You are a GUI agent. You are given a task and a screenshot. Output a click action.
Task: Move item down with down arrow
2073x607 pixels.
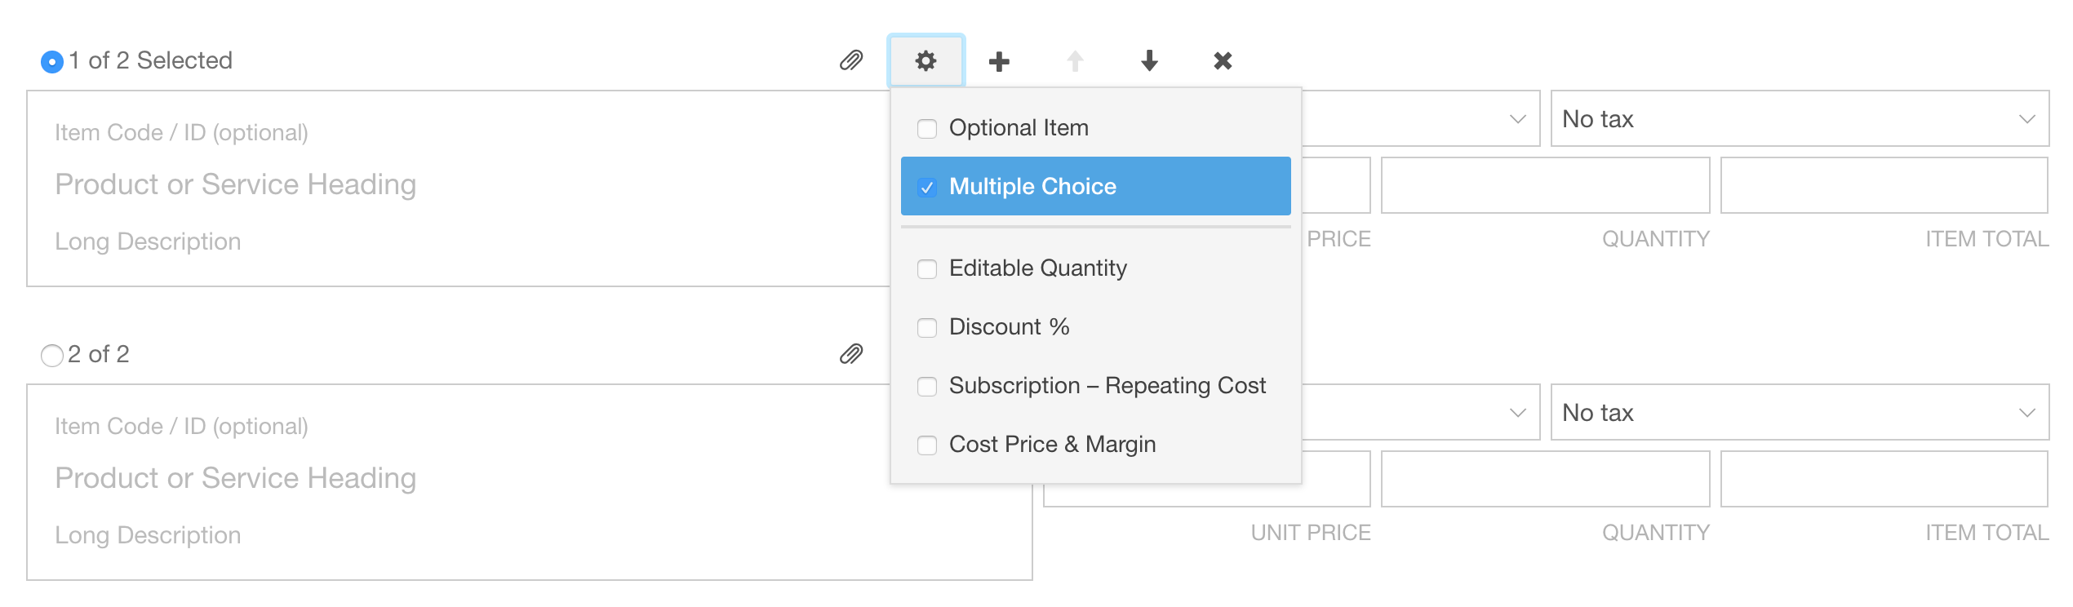[x=1149, y=60]
